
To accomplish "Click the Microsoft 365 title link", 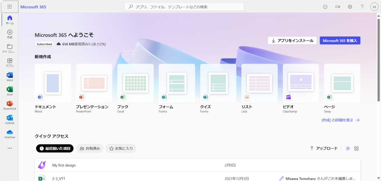I will point(33,7).
